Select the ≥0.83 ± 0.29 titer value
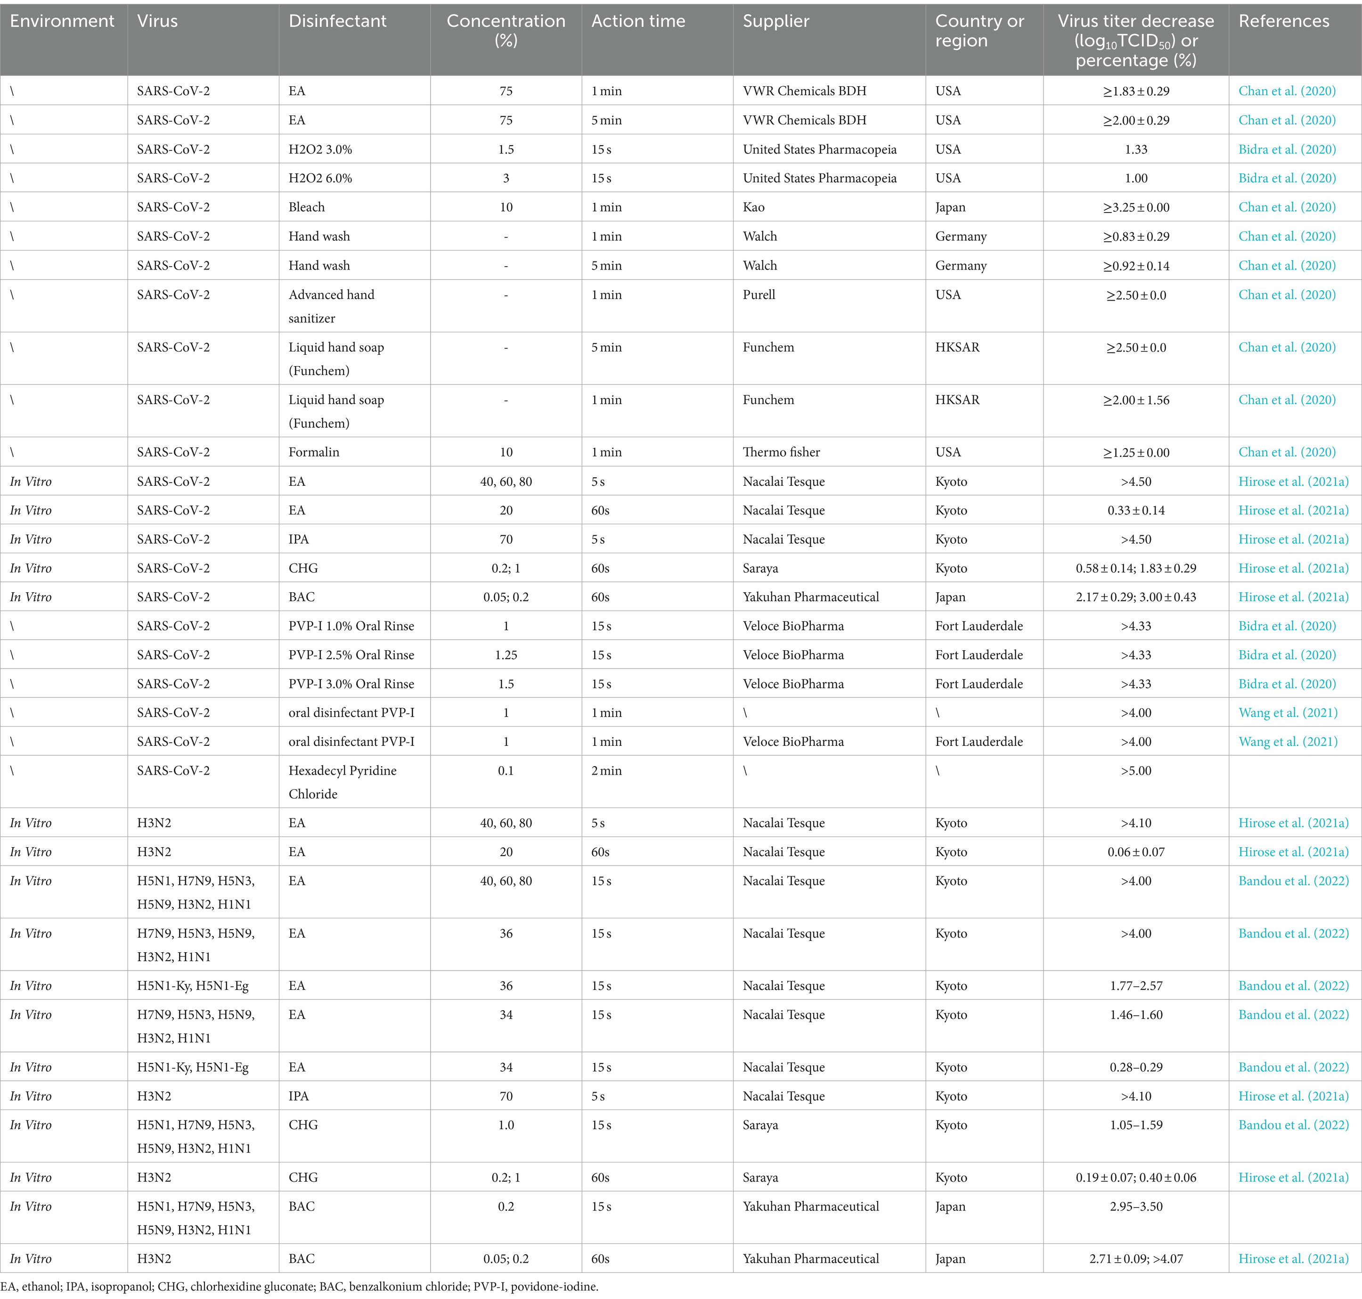The width and height of the screenshot is (1362, 1299). point(1135,237)
